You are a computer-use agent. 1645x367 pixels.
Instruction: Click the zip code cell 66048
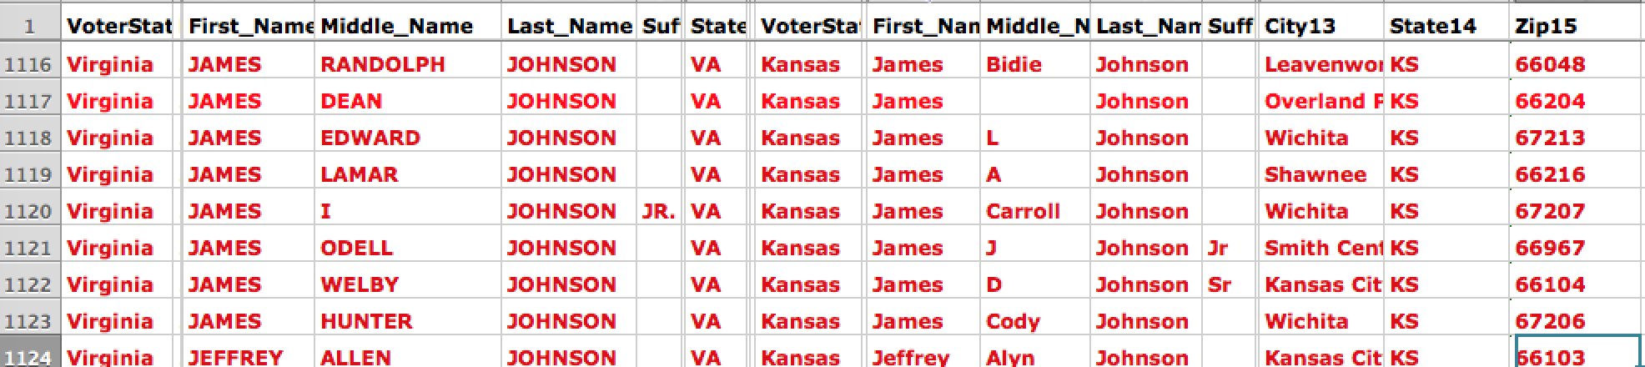point(1550,64)
